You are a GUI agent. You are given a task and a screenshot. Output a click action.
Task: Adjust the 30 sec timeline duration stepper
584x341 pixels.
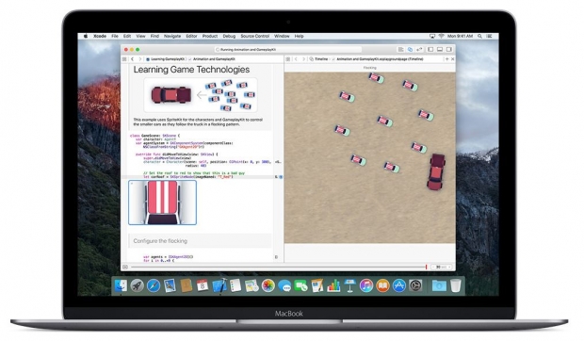pyautogui.click(x=442, y=267)
